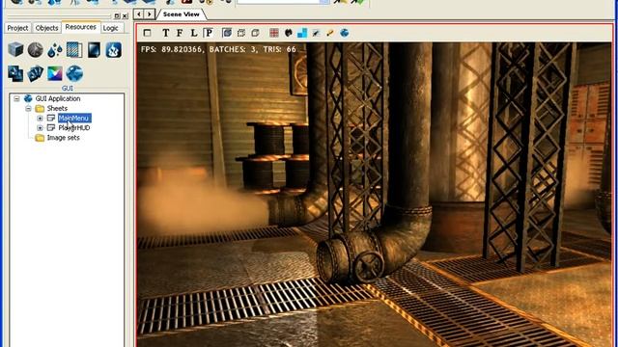
Task: Select the PlayerHUD sheet
Action: click(74, 128)
